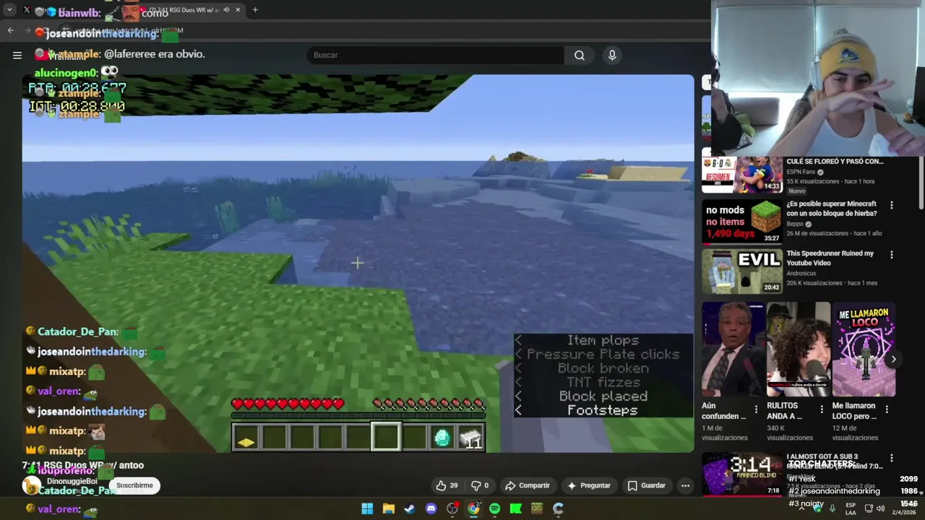Open the taskbar volume control

[x=880, y=508]
